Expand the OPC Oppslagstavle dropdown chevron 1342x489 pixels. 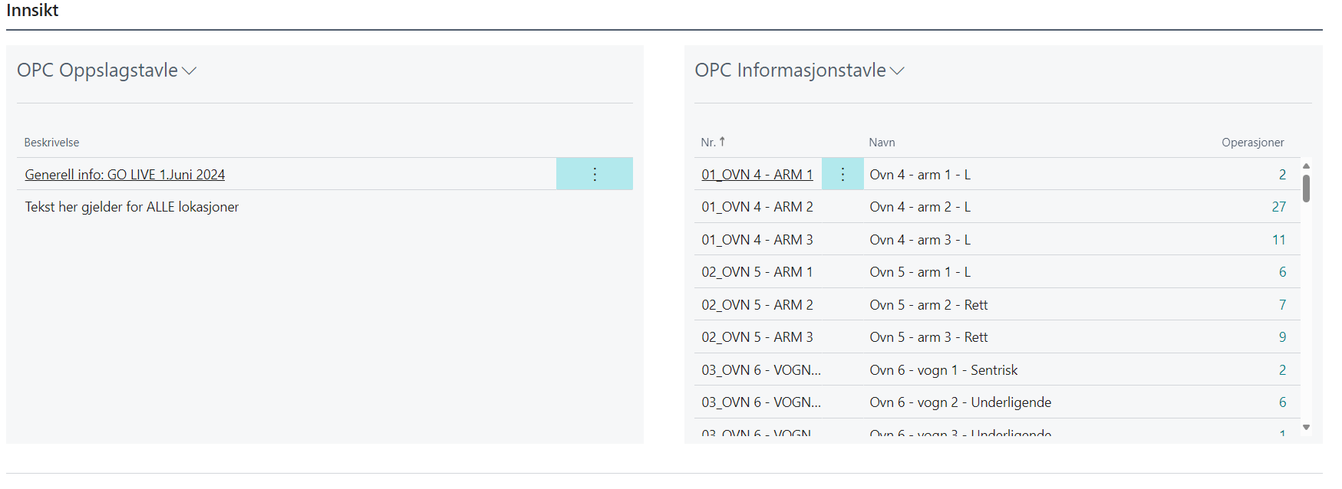(190, 71)
